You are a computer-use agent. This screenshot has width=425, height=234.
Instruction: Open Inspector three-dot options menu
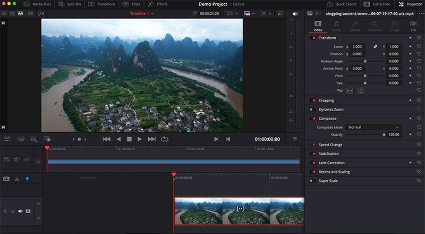(421, 14)
